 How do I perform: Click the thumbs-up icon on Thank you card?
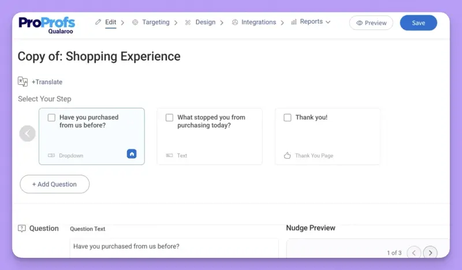point(287,155)
